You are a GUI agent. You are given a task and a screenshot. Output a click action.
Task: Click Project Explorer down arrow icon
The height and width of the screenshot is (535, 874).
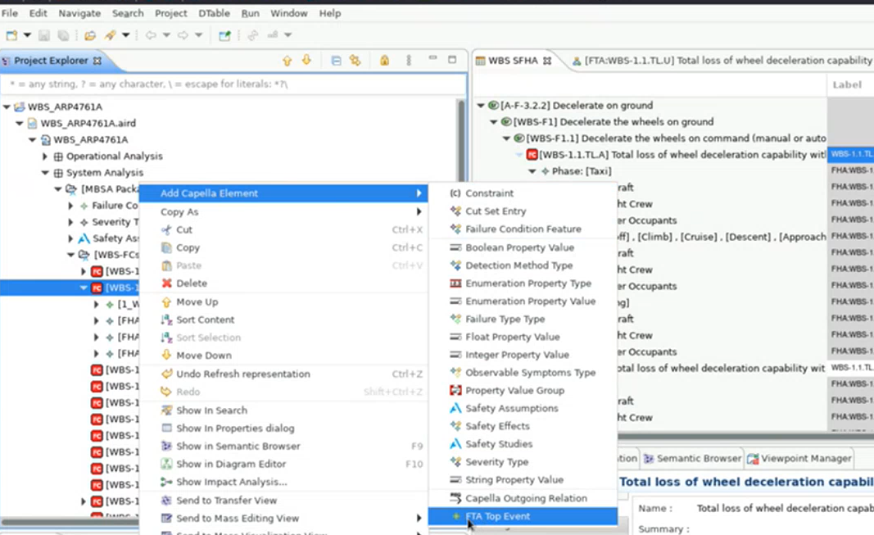click(306, 60)
